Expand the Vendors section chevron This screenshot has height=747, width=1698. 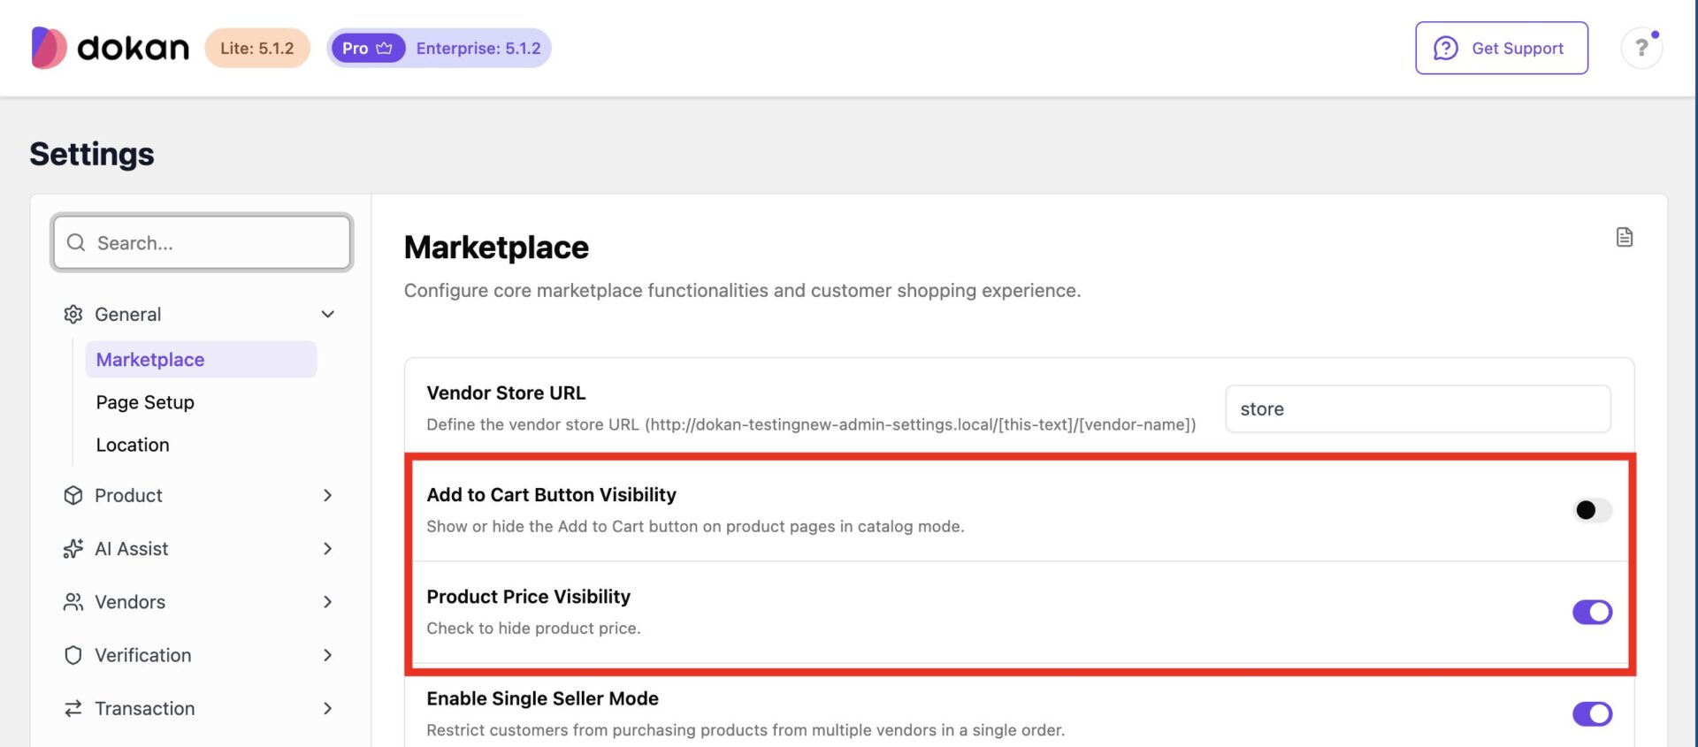[328, 602]
